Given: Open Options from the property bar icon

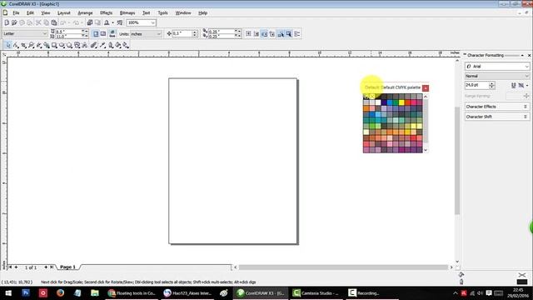Looking at the screenshot, I should click(297, 33).
